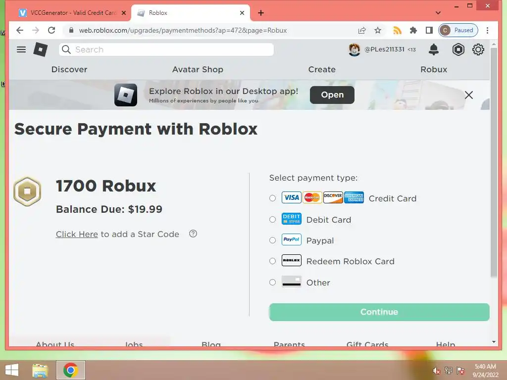The image size is (507, 380).
Task: Select Debit Card payment type
Action: 273,219
